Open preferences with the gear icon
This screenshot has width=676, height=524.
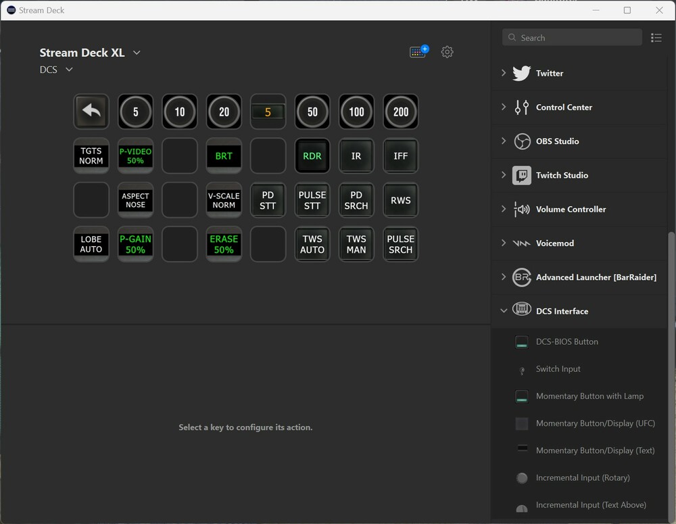[x=447, y=52]
